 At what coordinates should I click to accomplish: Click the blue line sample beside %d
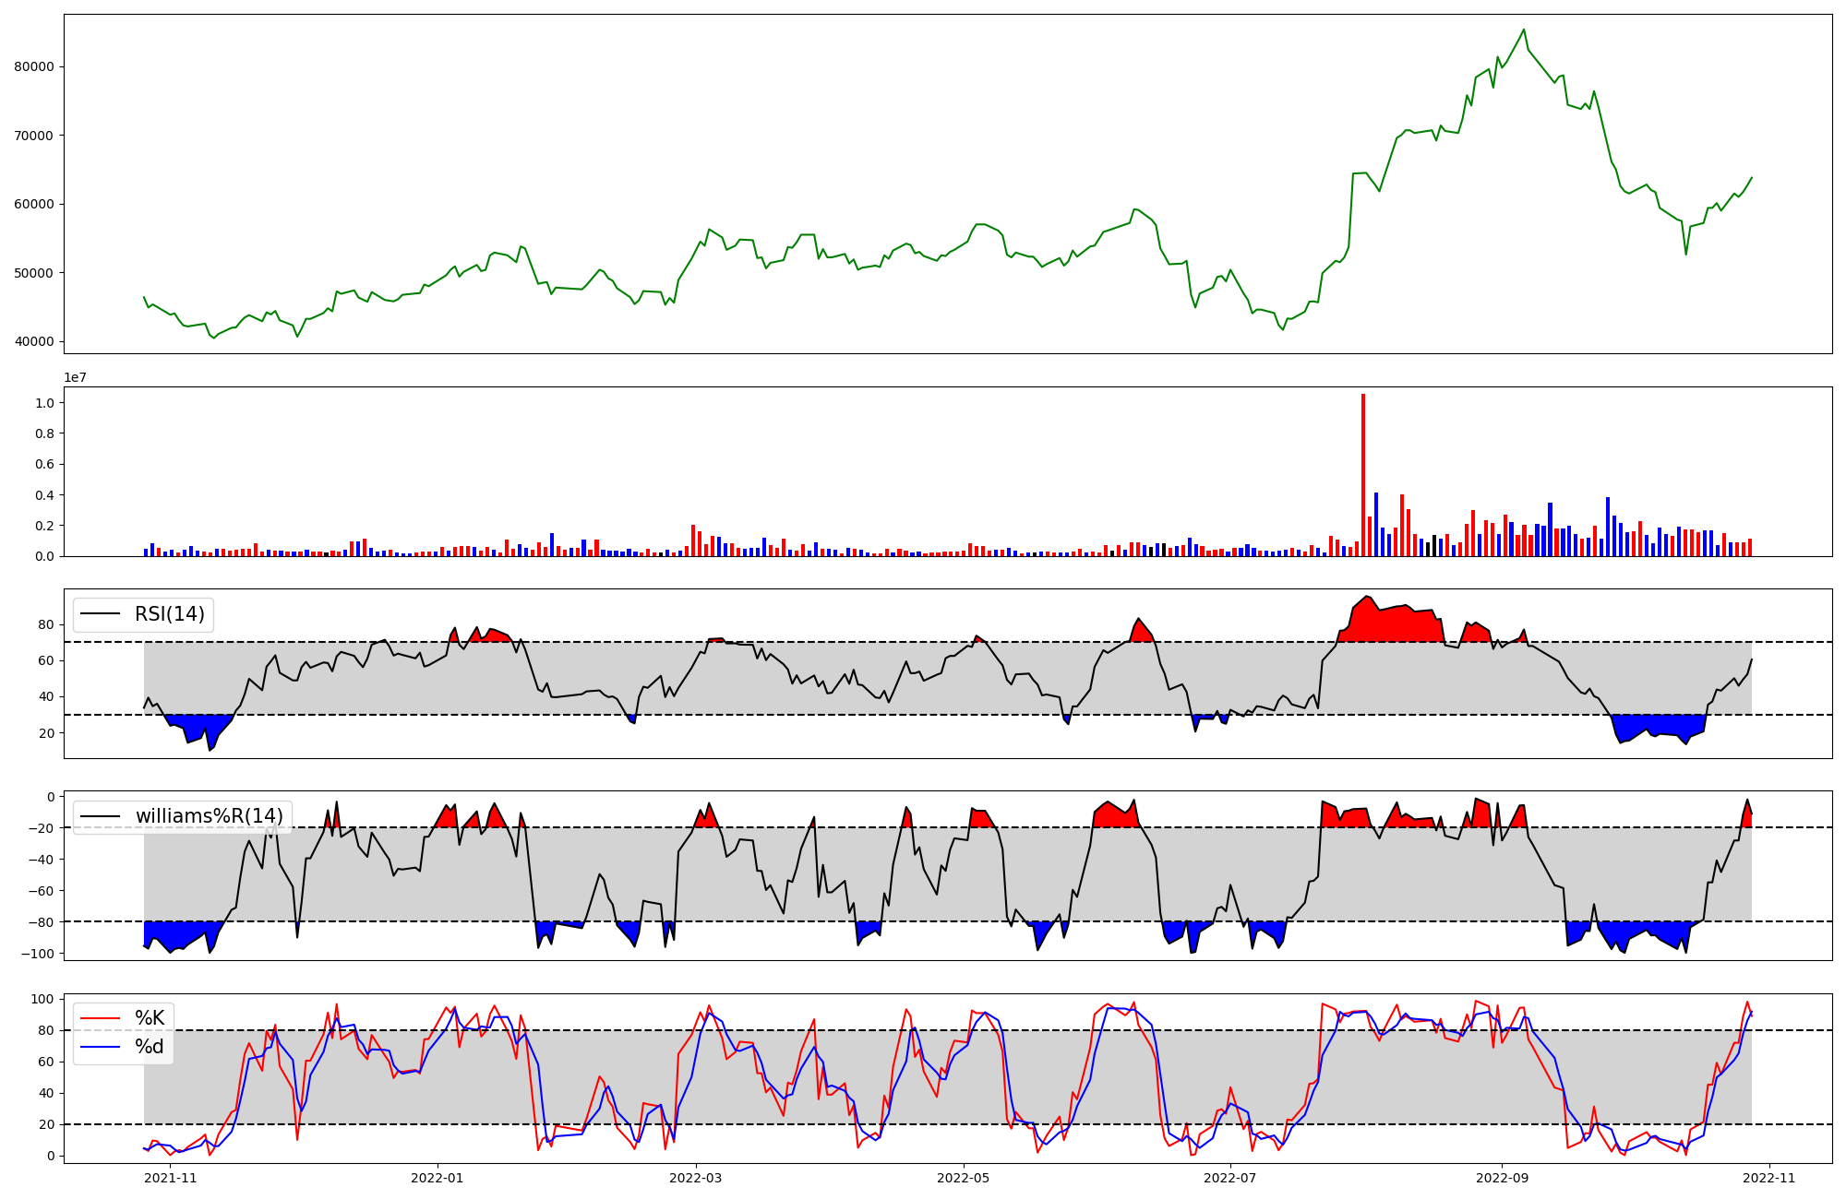click(x=101, y=1048)
